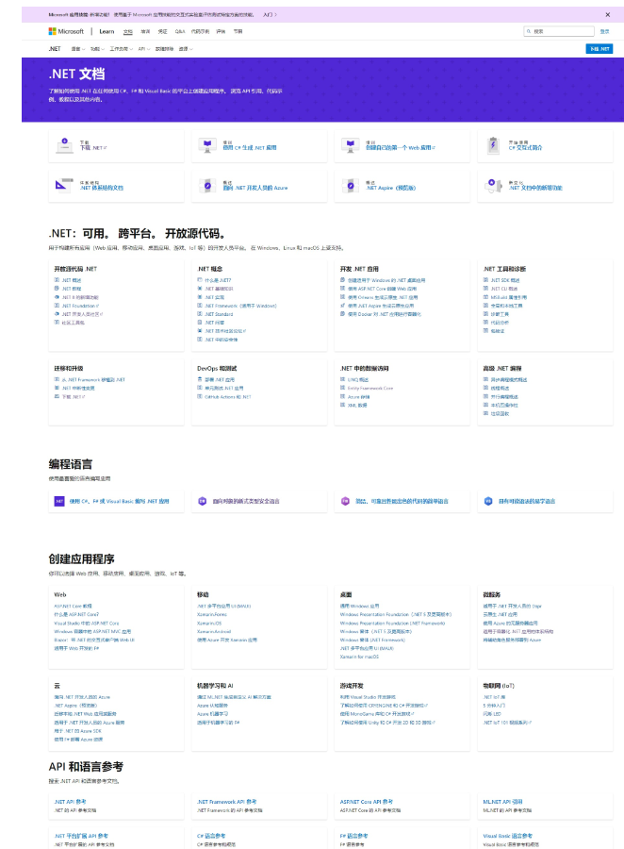This screenshot has height=849, width=624.
Task: Click the icon beside the Docker containerize .NET link
Action: coord(342,314)
